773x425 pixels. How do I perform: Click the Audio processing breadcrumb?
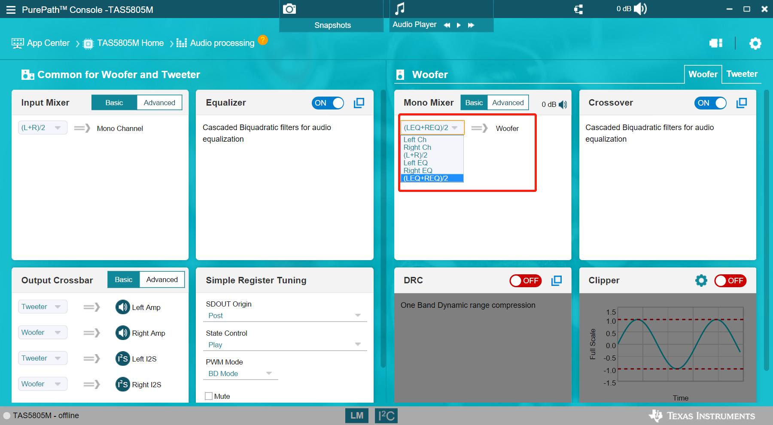(216, 43)
